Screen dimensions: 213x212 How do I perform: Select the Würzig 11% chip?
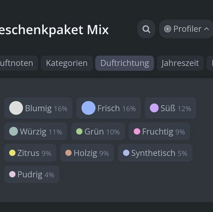click(x=35, y=131)
